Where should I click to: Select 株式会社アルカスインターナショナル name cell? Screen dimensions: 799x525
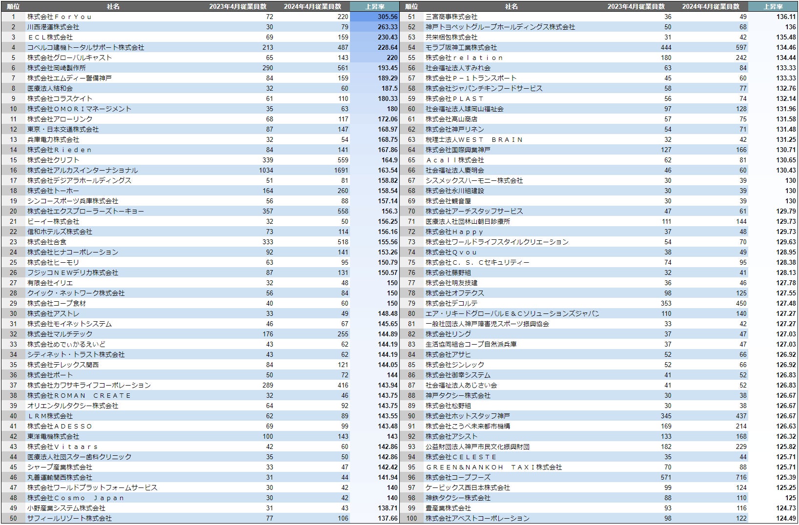pos(82,170)
